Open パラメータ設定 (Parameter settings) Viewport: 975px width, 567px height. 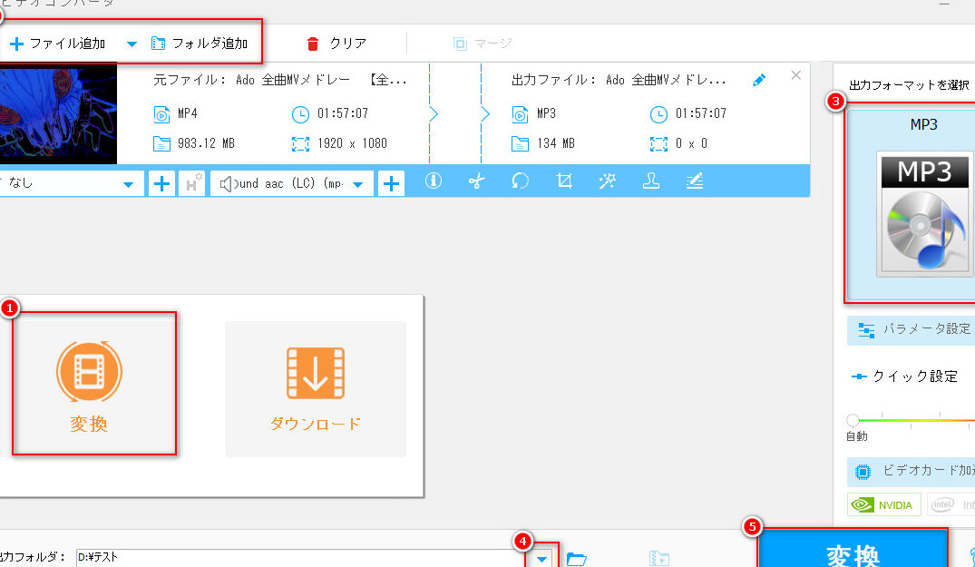pyautogui.click(x=911, y=329)
